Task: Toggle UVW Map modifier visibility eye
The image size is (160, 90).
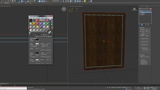Action: 139,13
